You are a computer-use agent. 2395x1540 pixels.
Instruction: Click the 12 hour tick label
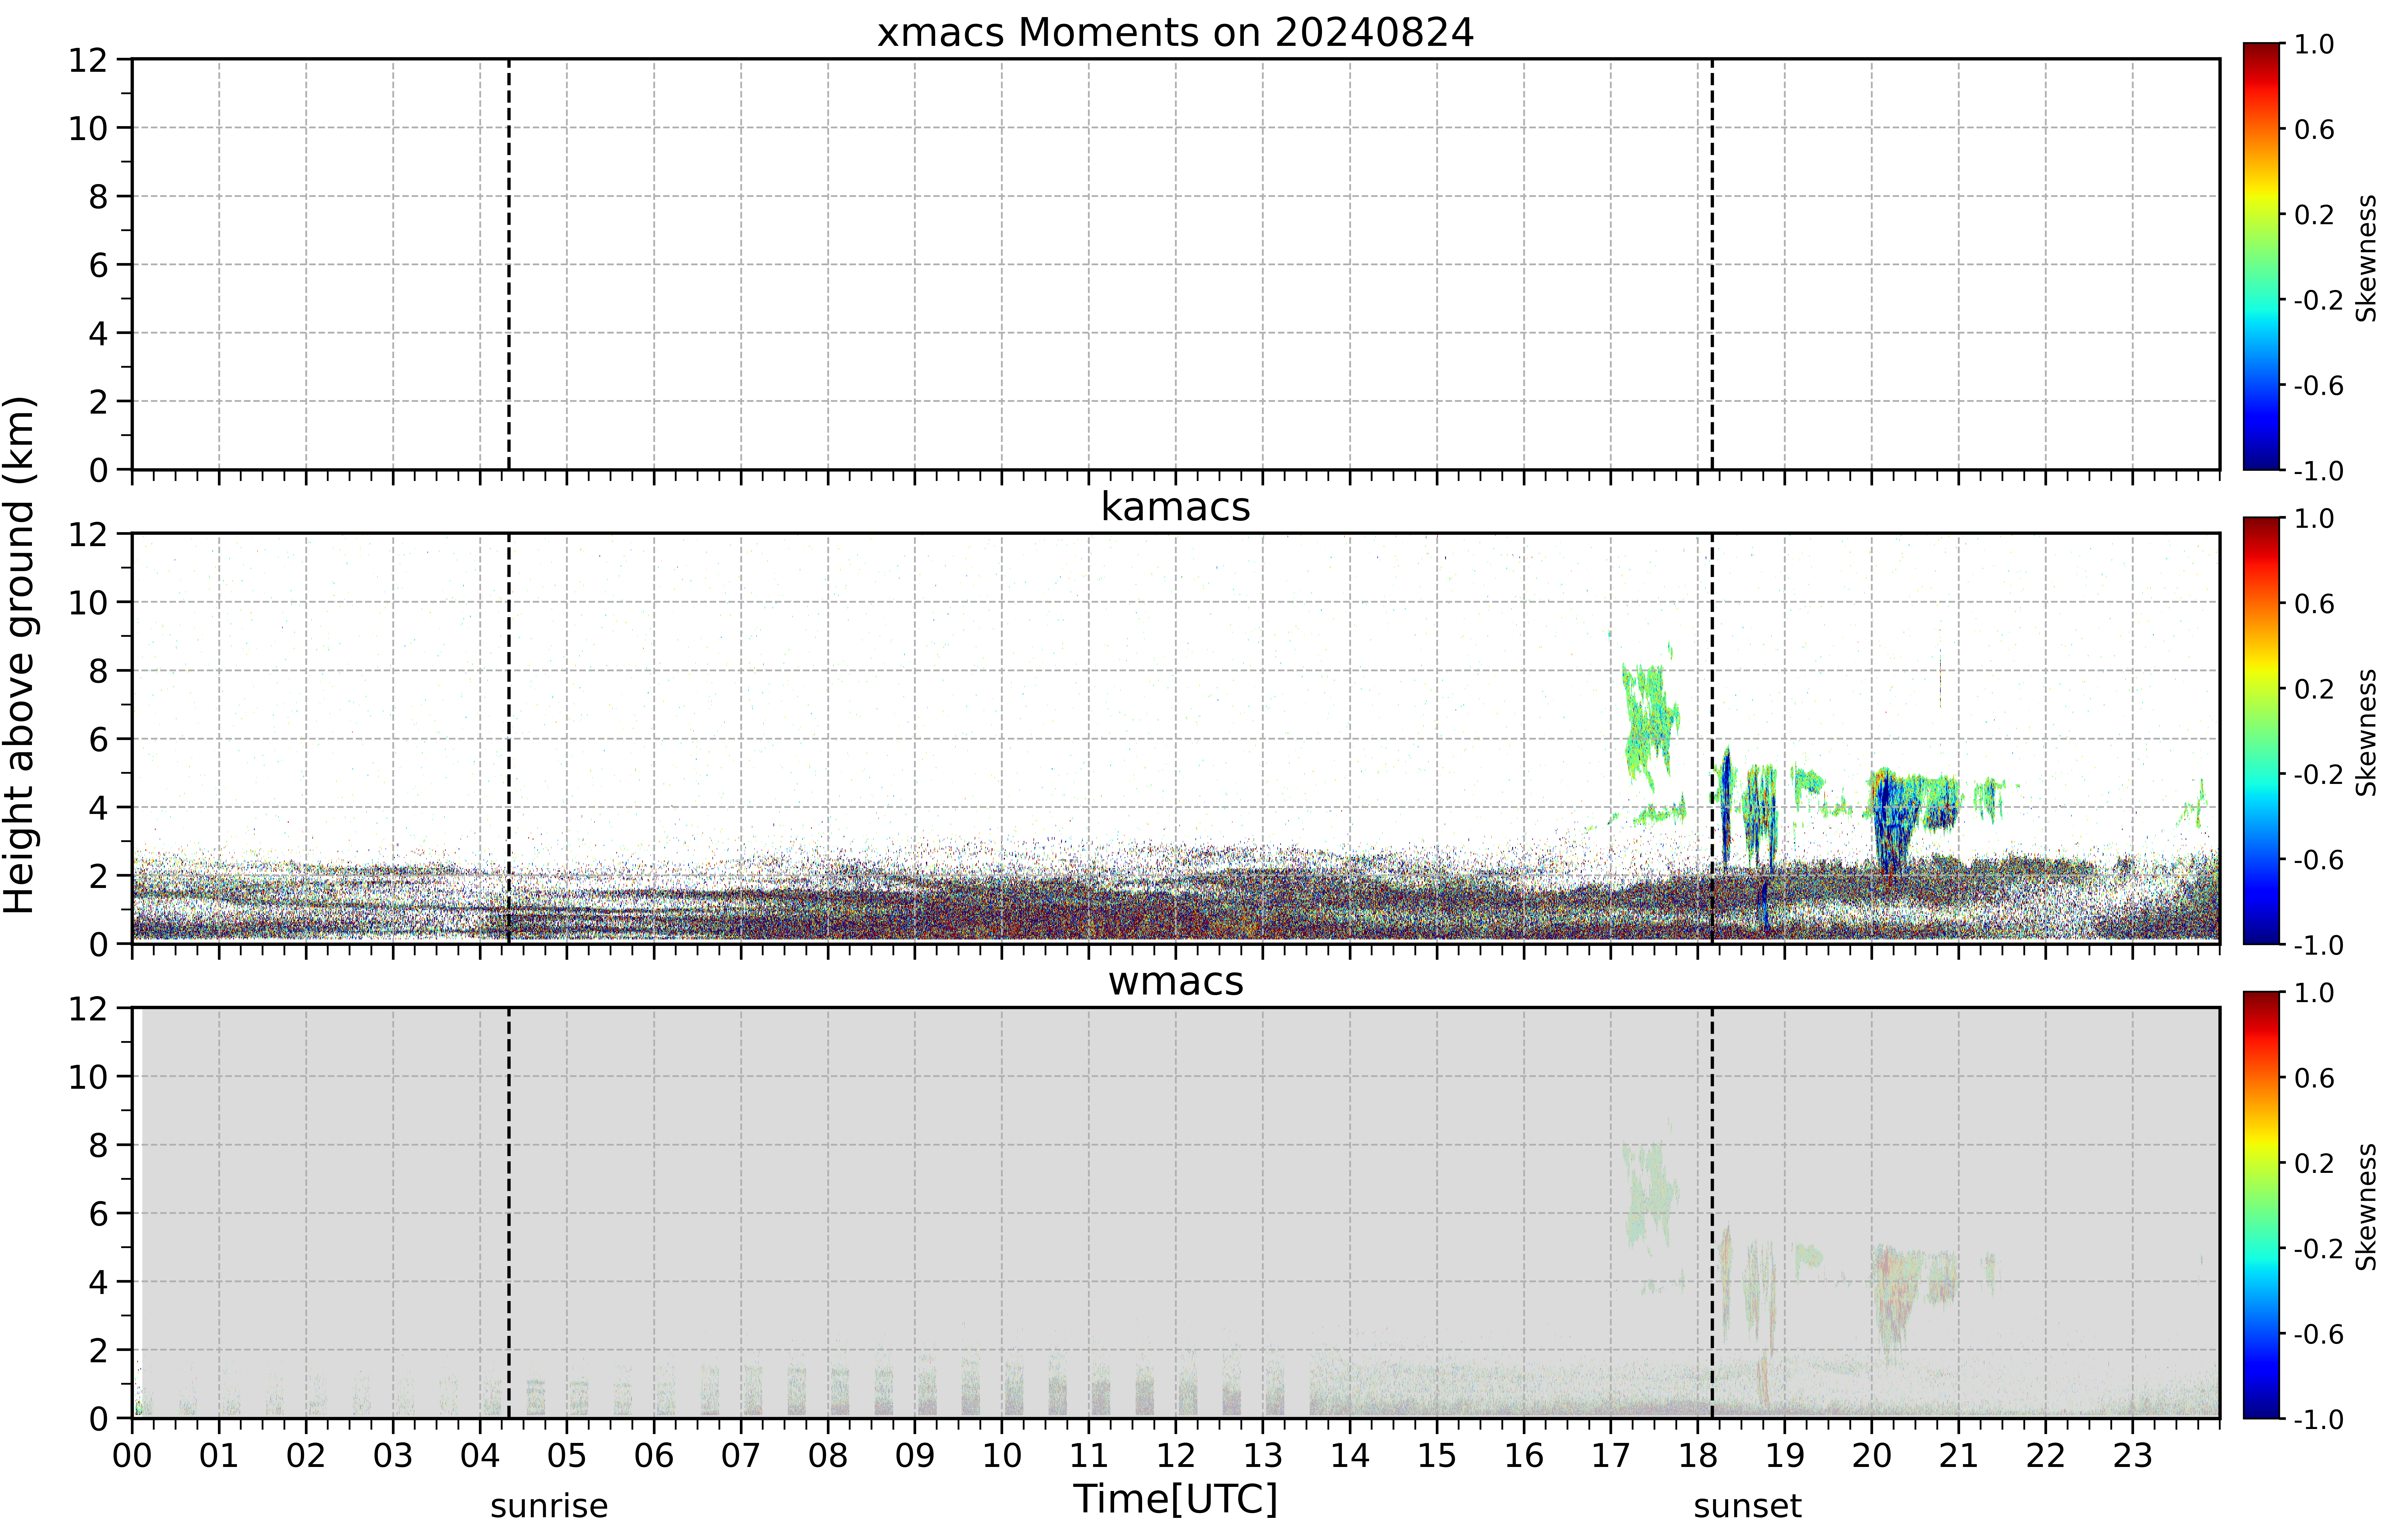click(1176, 1455)
